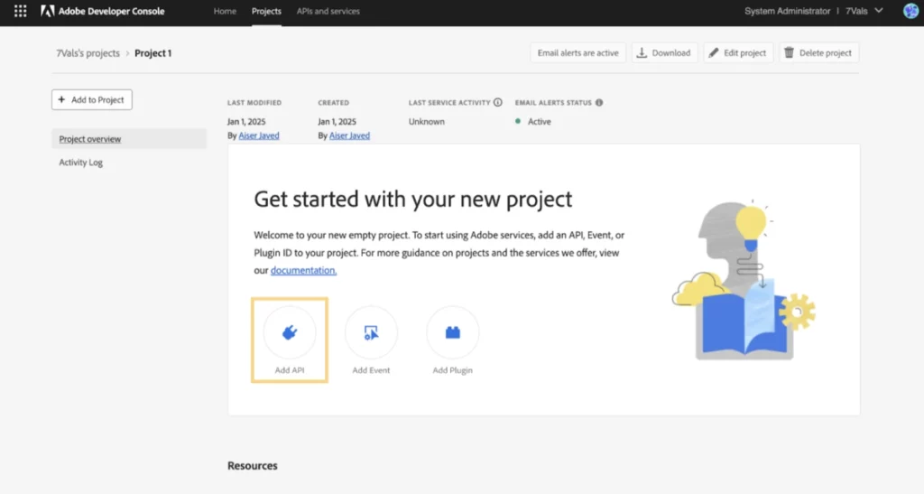Select Project overview in sidebar
924x494 pixels.
(x=129, y=139)
